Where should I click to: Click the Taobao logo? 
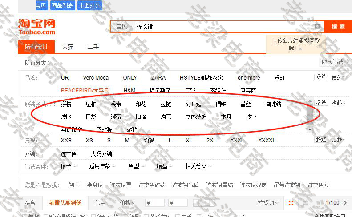click(36, 26)
